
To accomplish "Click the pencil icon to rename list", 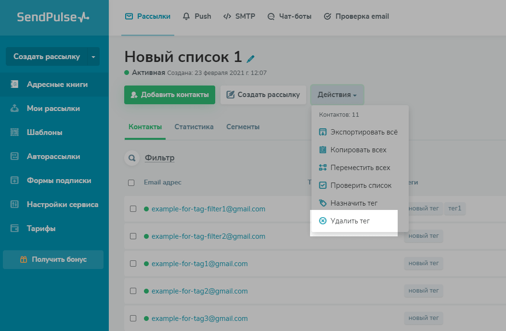I will pos(250,59).
